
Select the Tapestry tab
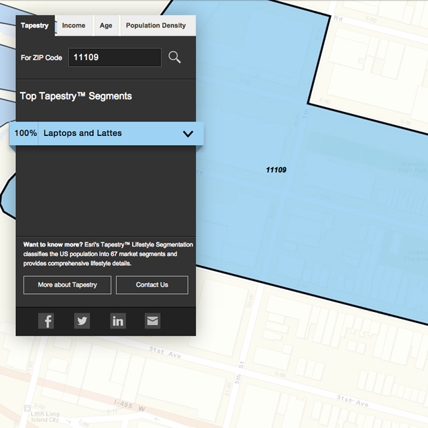tap(35, 26)
